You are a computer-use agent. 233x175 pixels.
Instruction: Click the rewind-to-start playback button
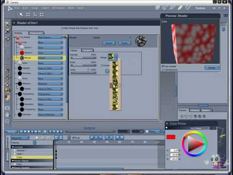(x=21, y=131)
